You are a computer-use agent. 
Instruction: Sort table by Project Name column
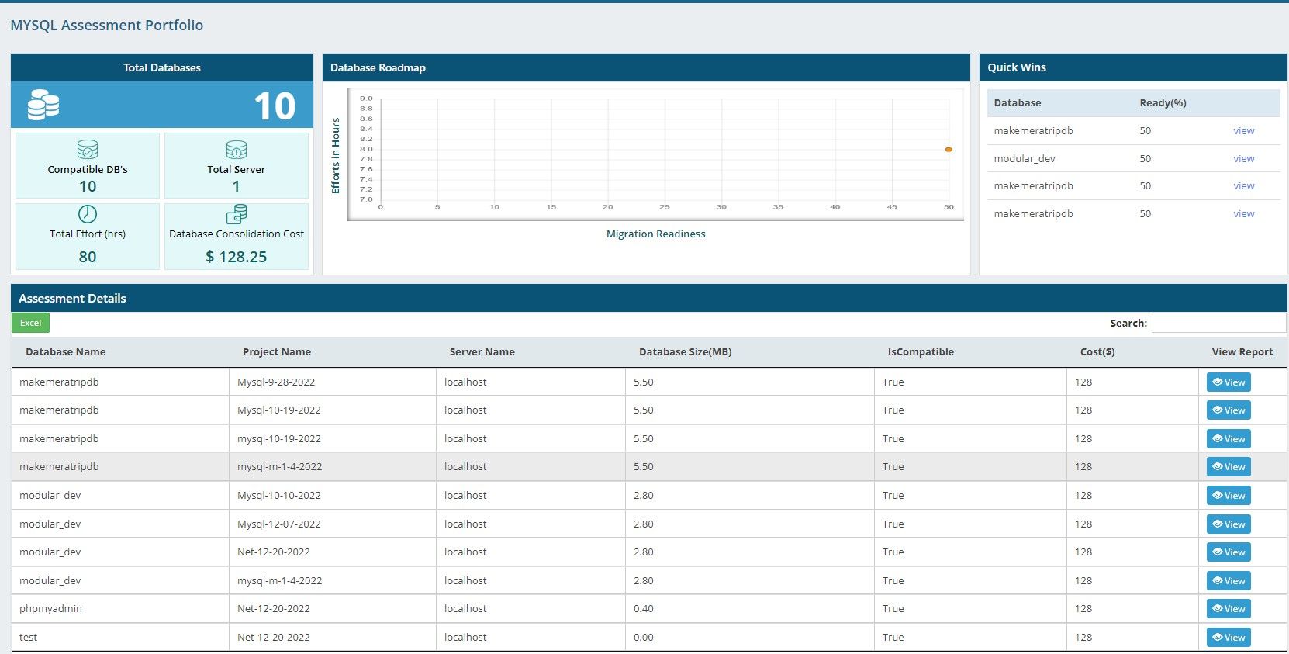point(277,351)
